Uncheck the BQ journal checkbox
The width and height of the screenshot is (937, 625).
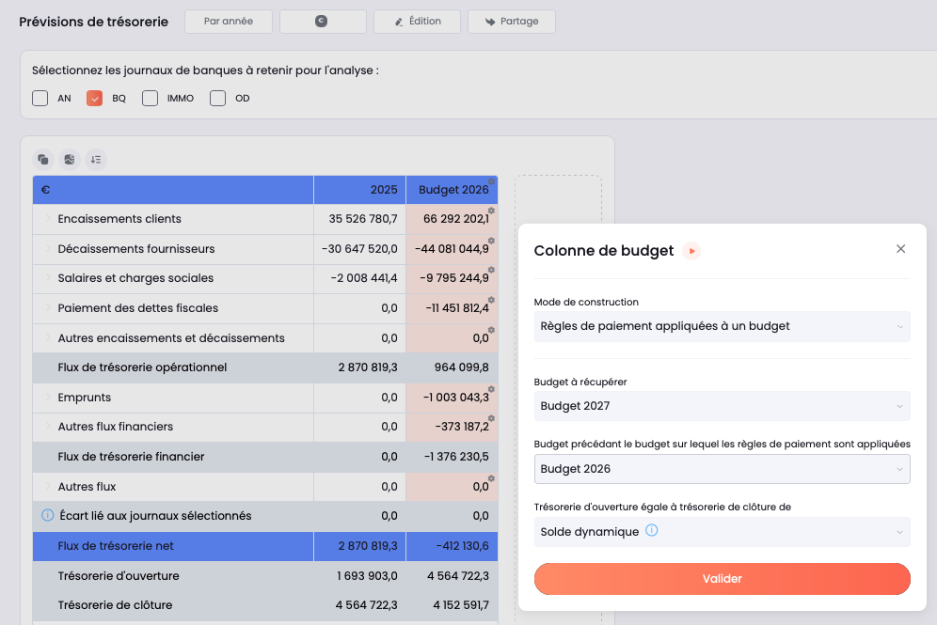94,98
